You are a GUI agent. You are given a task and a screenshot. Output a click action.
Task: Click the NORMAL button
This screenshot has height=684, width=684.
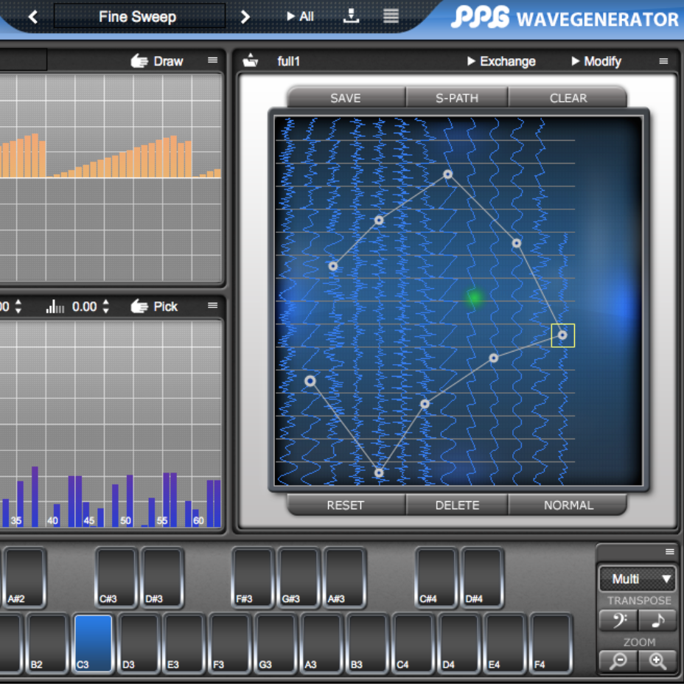point(568,505)
